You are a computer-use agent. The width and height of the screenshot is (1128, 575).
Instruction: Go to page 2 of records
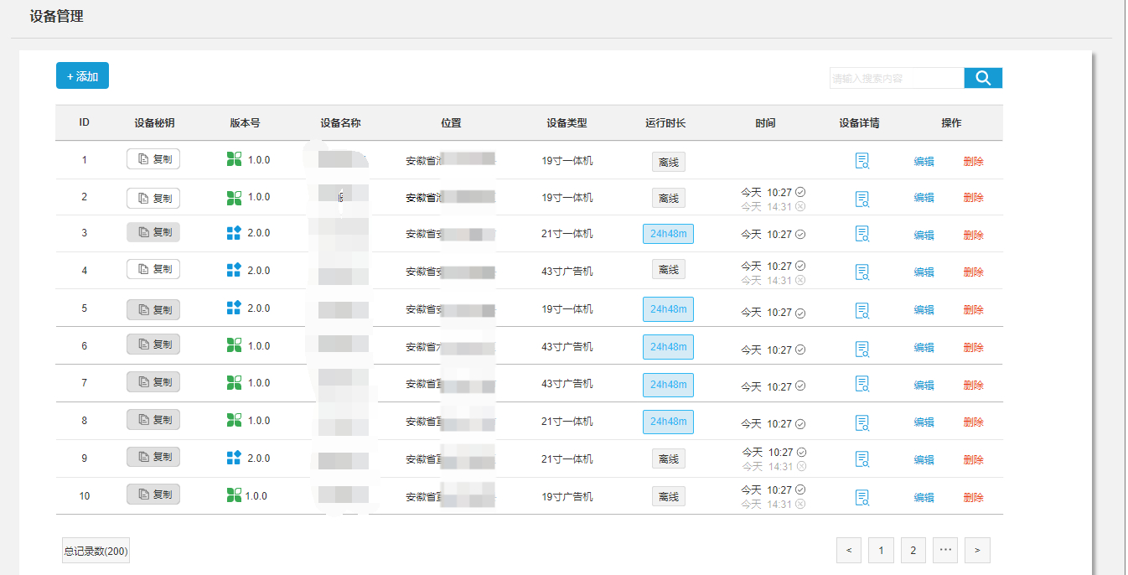[x=913, y=550]
